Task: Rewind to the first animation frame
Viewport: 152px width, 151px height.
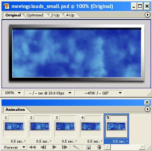Action: click(32, 147)
